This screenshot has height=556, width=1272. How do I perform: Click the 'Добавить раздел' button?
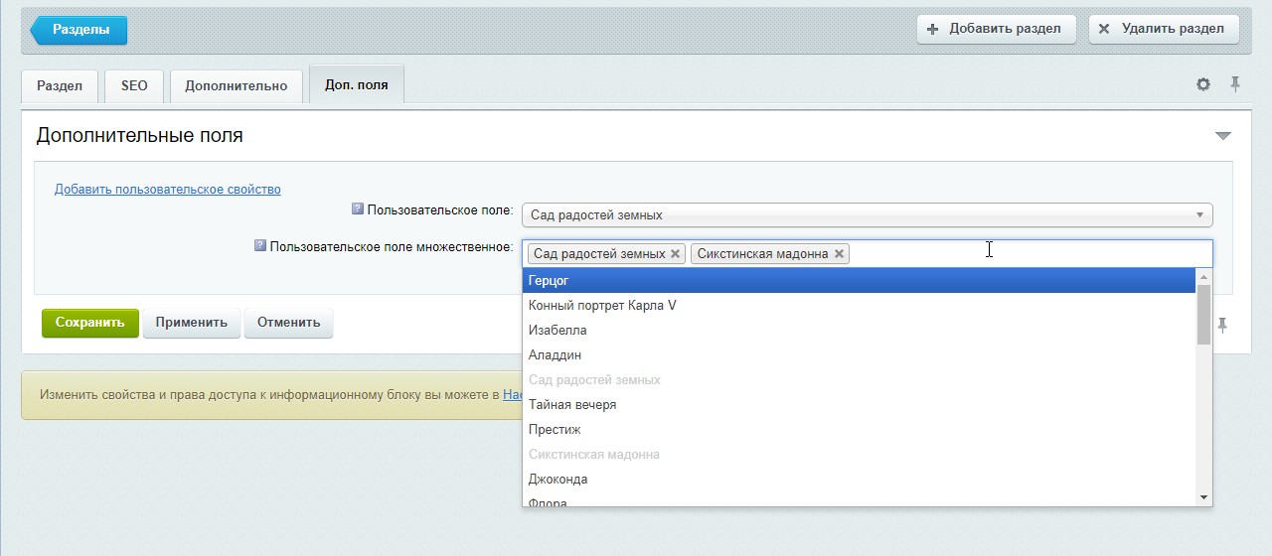pos(997,29)
